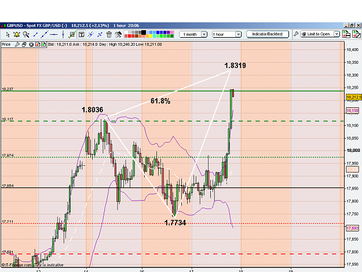
Task: Click the green up-arrow Price panel icon
Action: pos(43,45)
